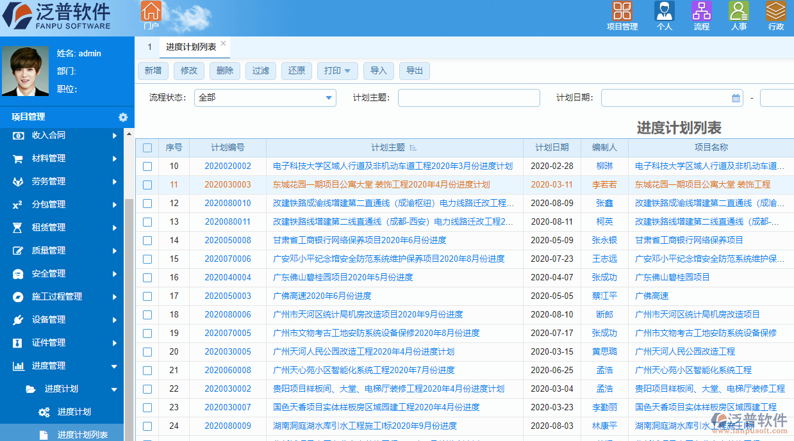The height and width of the screenshot is (441, 794).
Task: Click the sort icon beside 计划主题 header
Action: (413, 148)
